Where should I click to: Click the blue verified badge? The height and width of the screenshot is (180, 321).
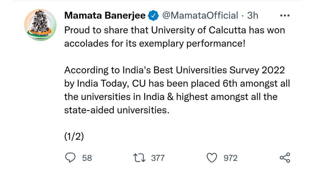point(153,16)
